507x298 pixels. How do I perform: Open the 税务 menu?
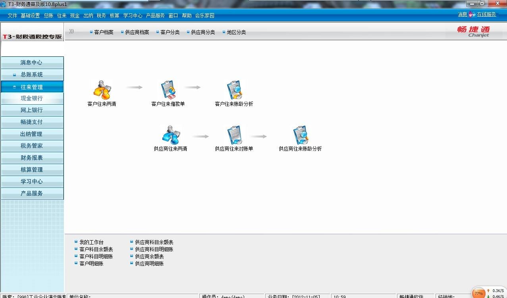click(101, 15)
